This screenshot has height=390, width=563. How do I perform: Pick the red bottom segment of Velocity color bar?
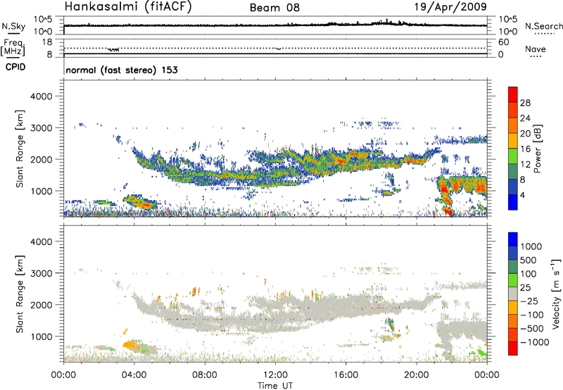513,348
